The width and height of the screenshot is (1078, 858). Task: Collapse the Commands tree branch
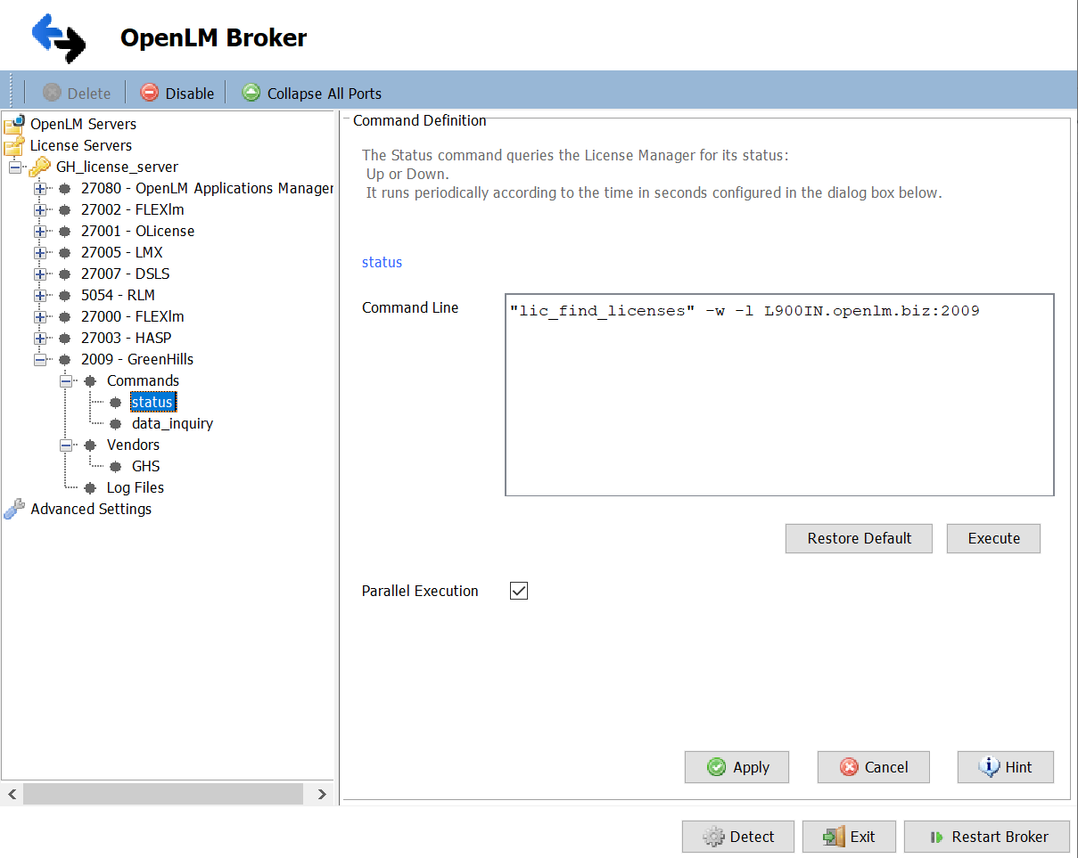(65, 380)
